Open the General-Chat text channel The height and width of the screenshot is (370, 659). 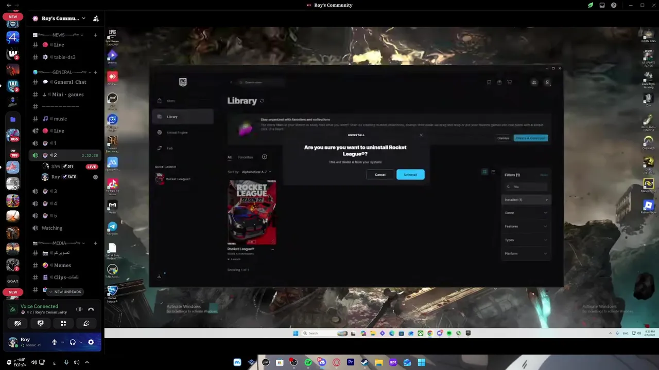tap(65, 82)
